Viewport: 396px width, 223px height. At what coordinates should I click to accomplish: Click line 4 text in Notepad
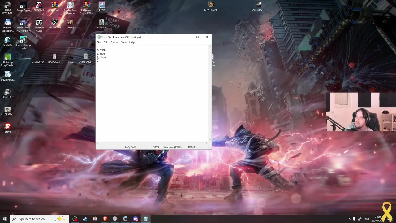tap(101, 57)
